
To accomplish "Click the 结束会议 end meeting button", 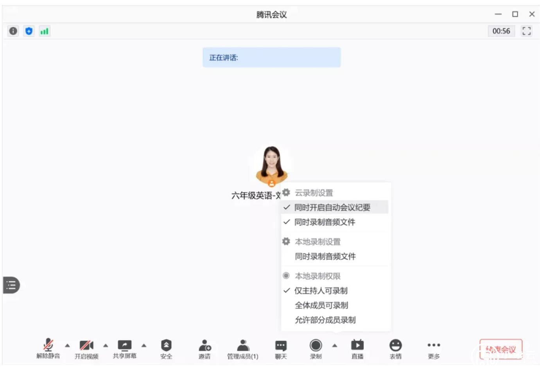I will coord(501,349).
